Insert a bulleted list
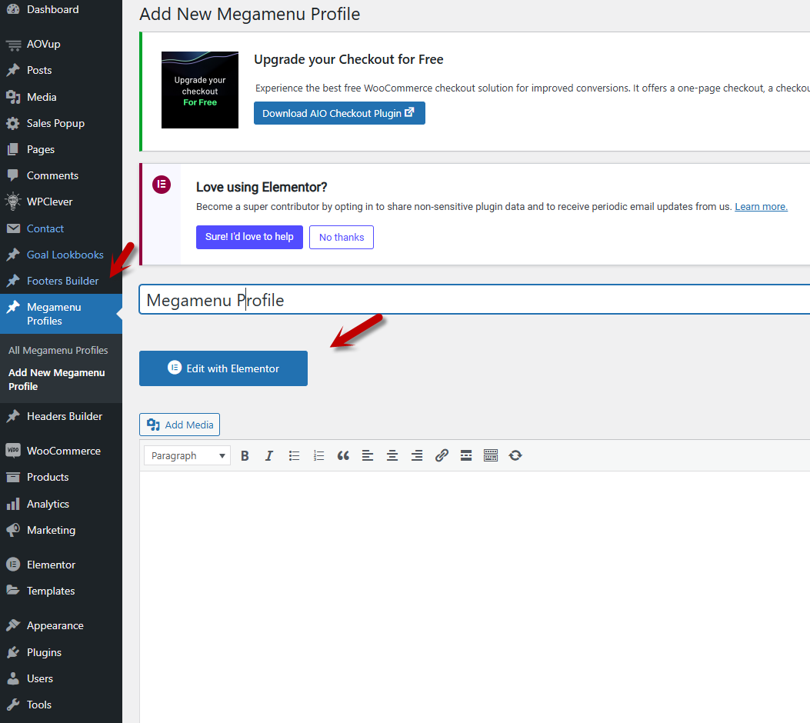Image resolution: width=810 pixels, height=723 pixels. tap(294, 456)
